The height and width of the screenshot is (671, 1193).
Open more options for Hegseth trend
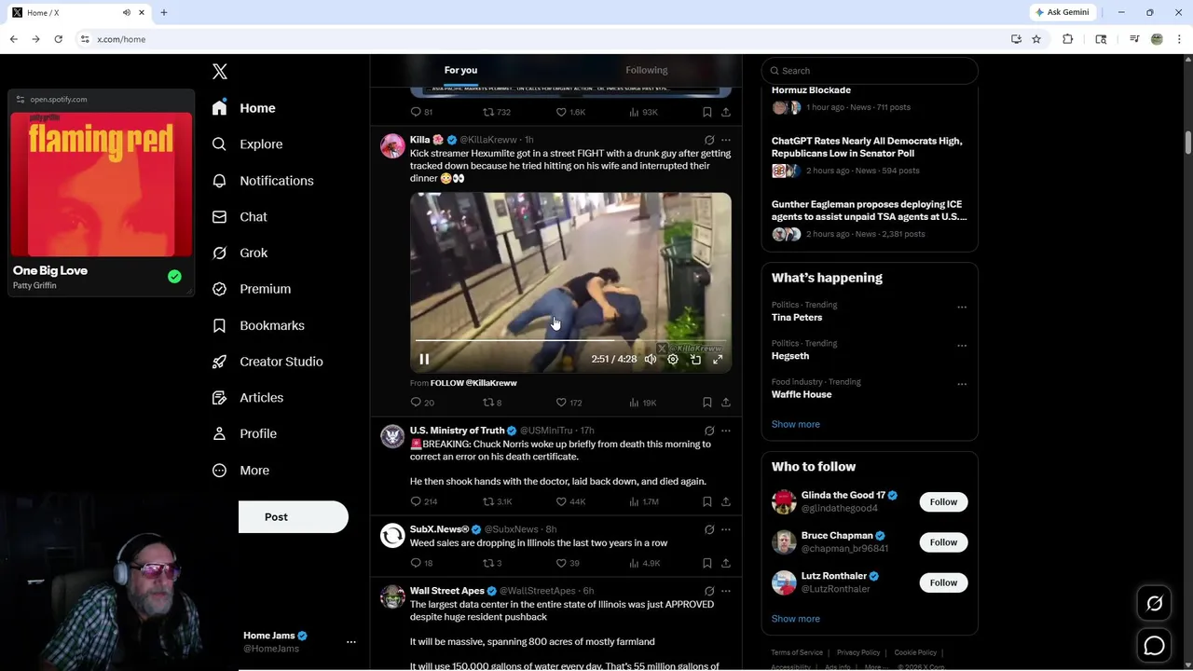tap(962, 346)
